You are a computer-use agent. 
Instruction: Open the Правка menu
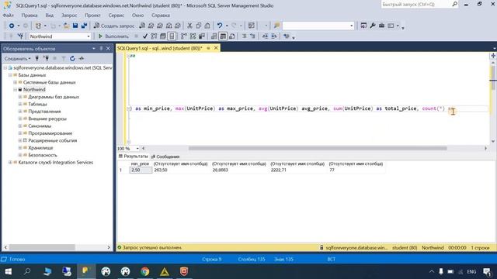click(30, 15)
